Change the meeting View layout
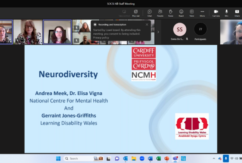This screenshot has width=242, height=163. [192, 13]
